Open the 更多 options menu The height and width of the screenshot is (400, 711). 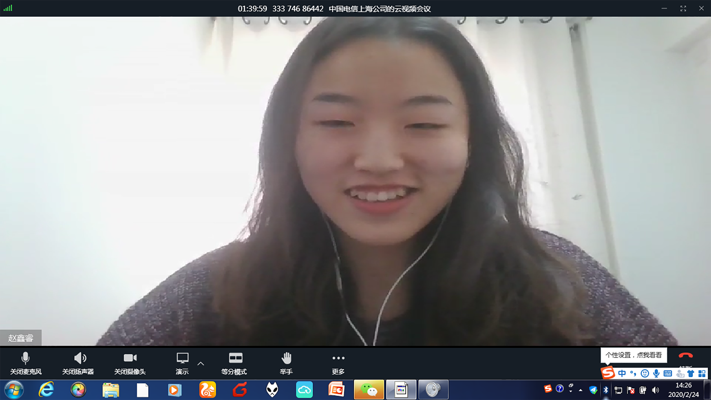338,362
